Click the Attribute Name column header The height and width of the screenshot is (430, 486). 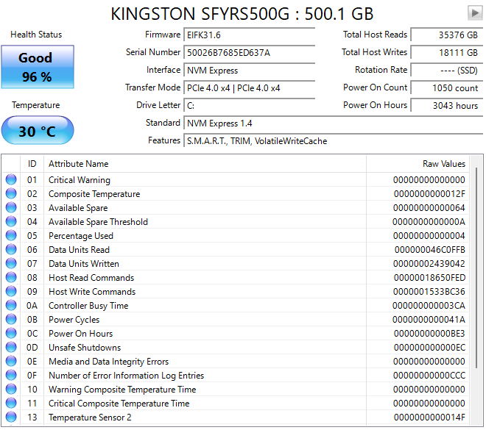click(x=205, y=164)
